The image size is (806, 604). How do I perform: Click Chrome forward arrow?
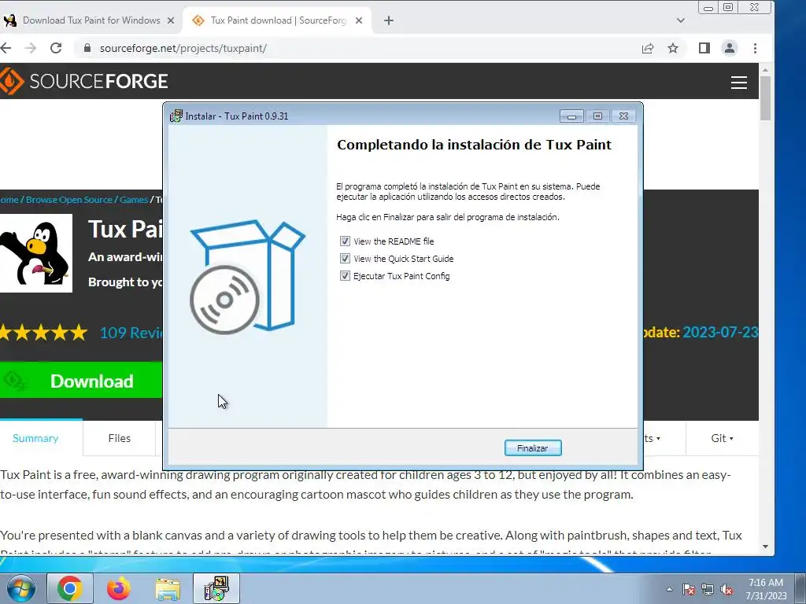(x=31, y=48)
